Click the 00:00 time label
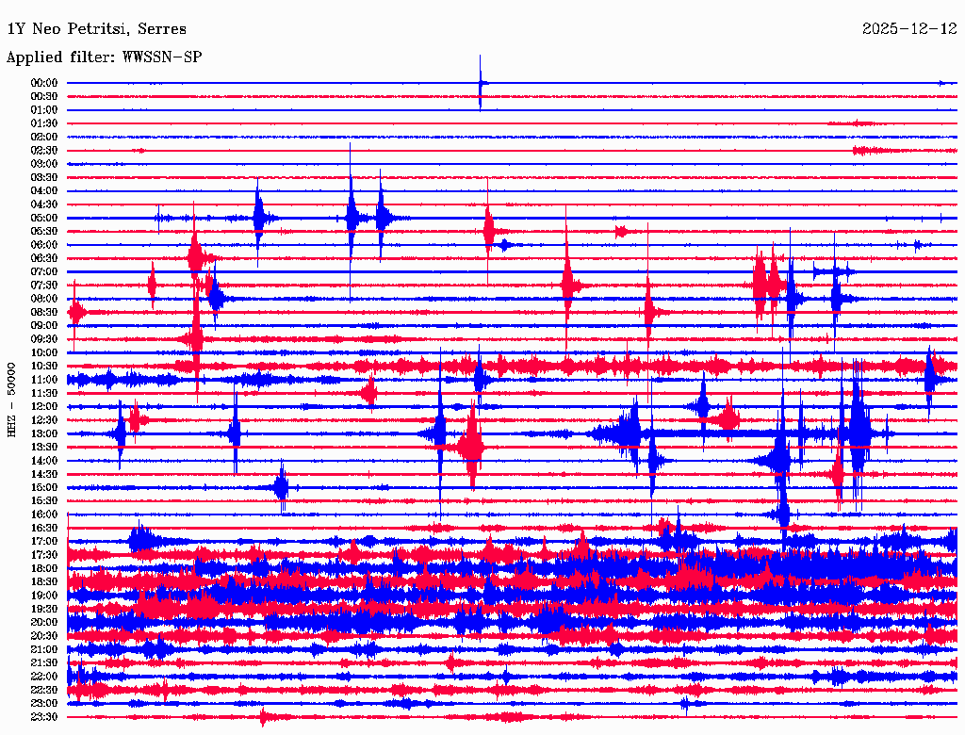965x735 pixels. tap(44, 83)
